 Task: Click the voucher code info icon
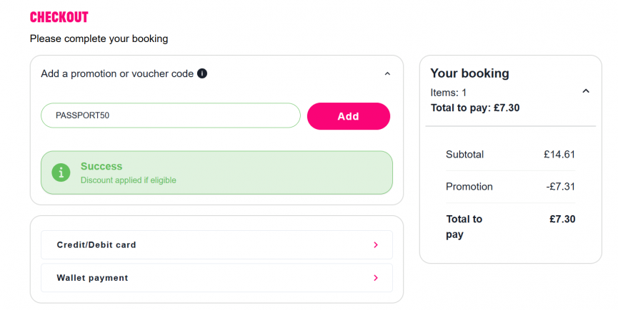pyautogui.click(x=202, y=73)
